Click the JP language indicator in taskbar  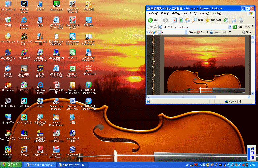point(187,165)
